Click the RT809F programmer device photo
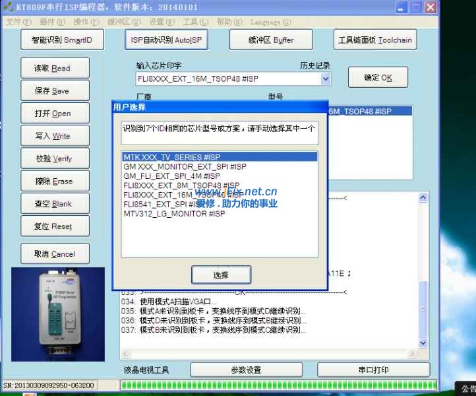Screen dimensions: 476x396 click(58, 314)
